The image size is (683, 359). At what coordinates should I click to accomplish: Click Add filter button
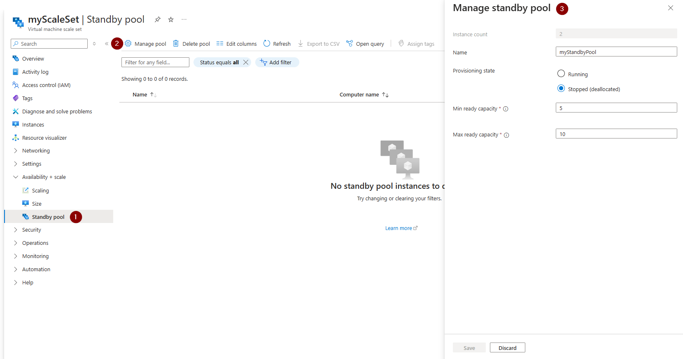[x=277, y=62]
